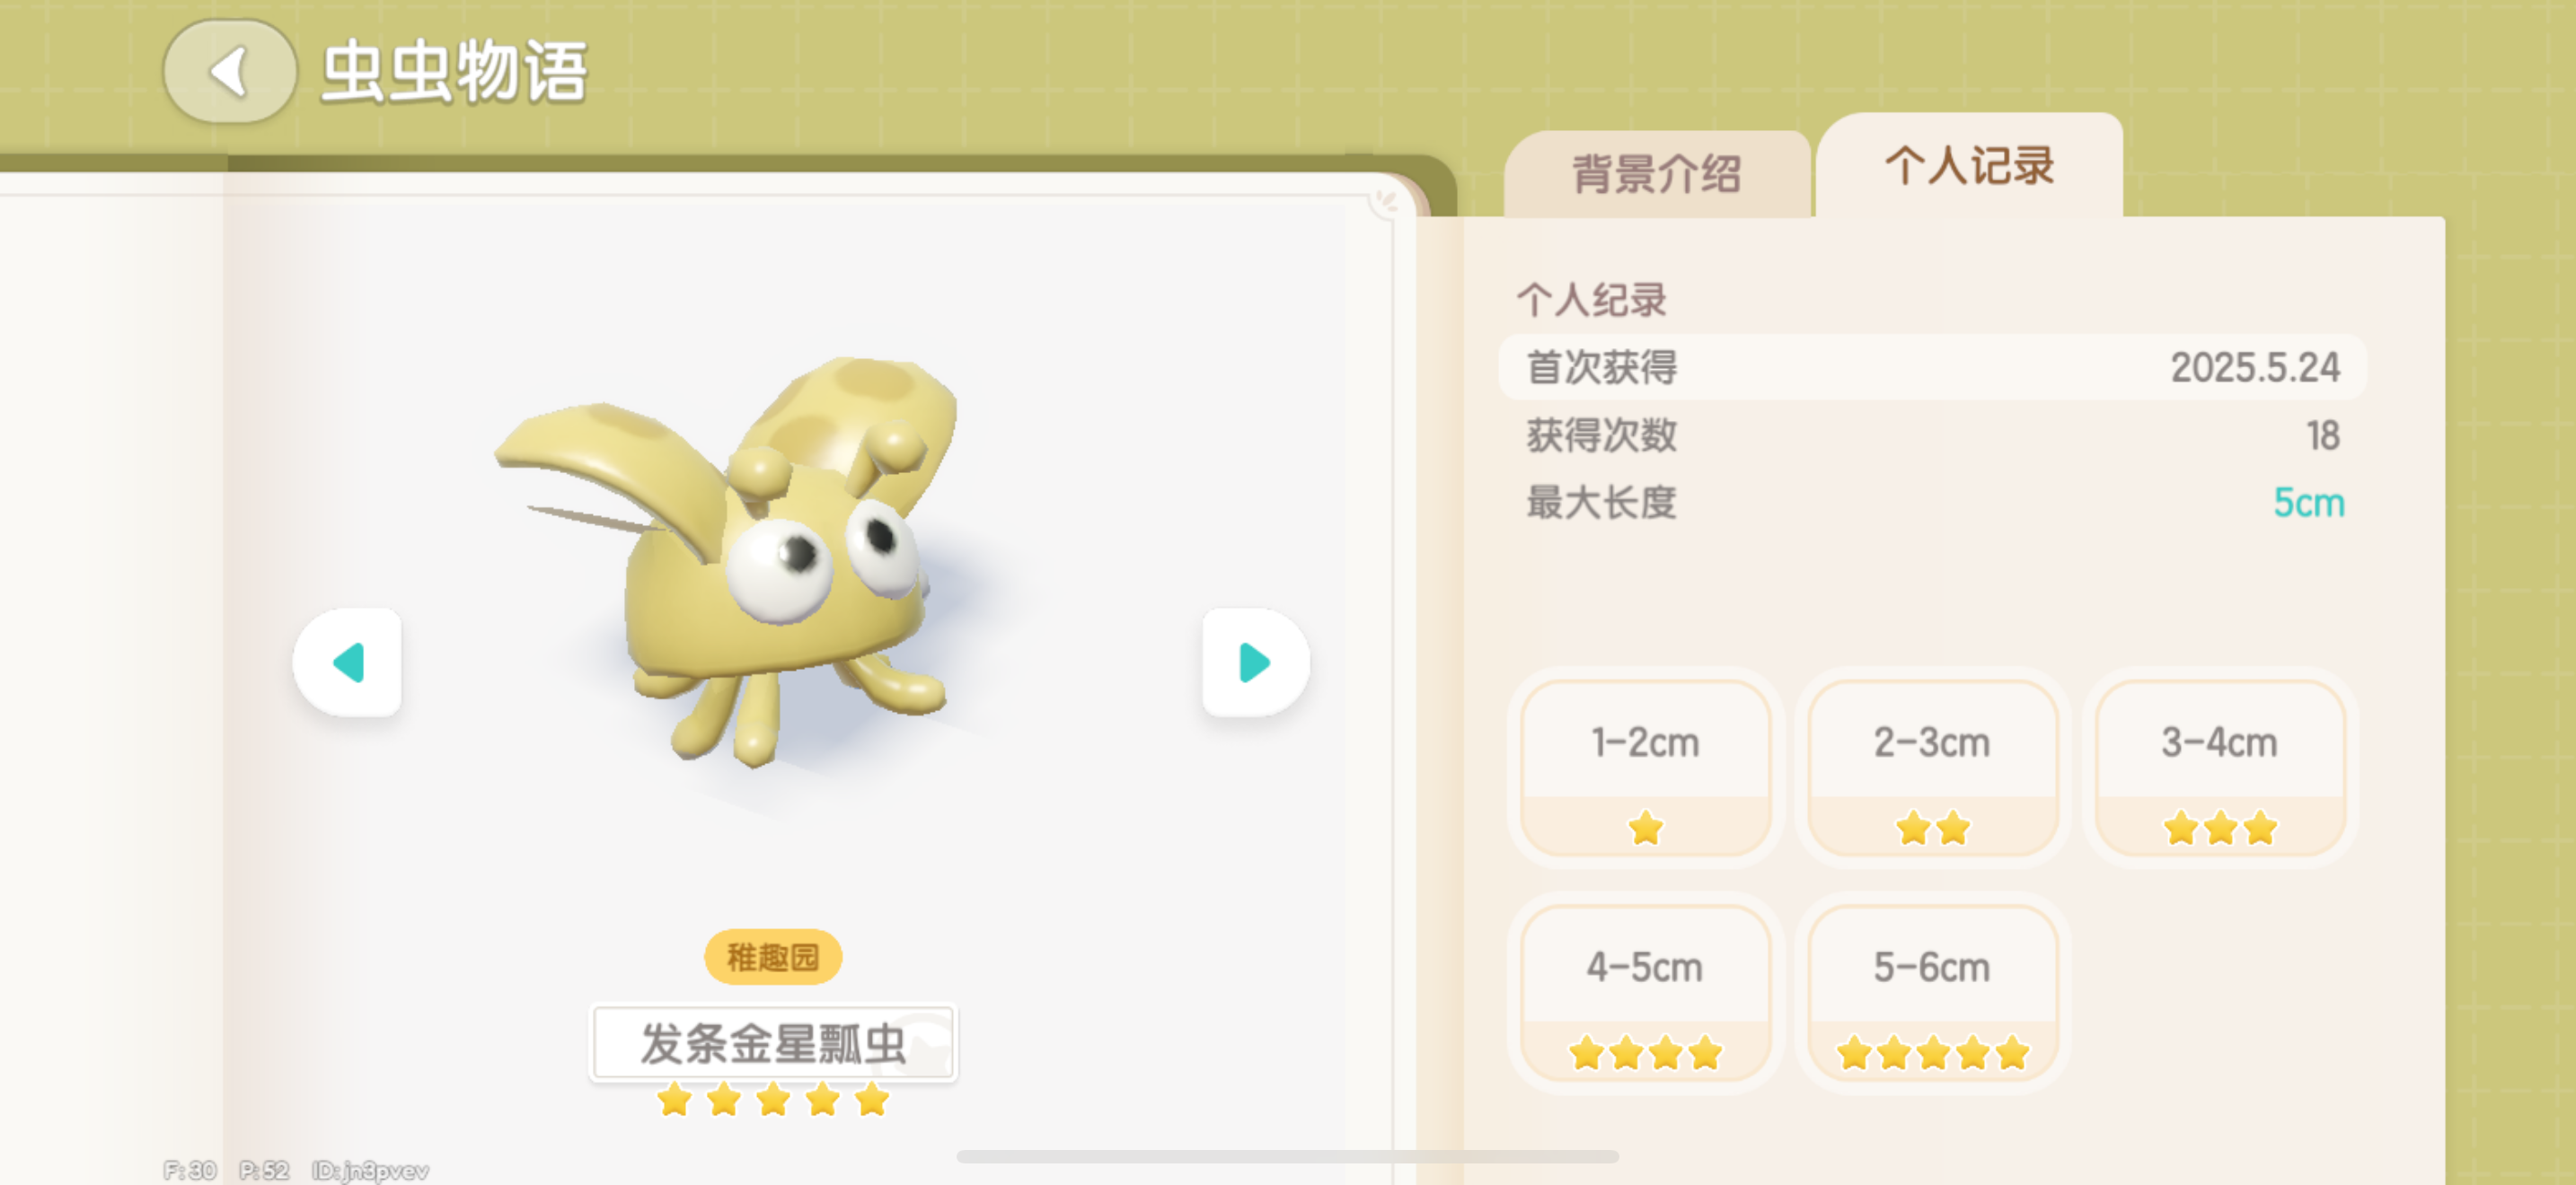The height and width of the screenshot is (1185, 2576).
Task: Click the 发条金星瓢虫 name label
Action: point(773,1043)
